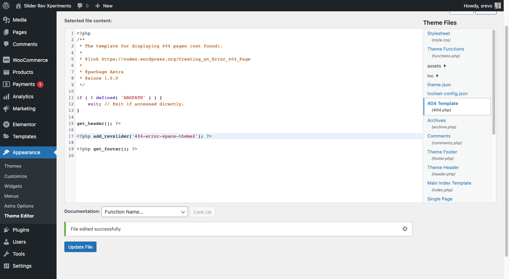509x279 pixels.
Task: Click the Media sidebar icon
Action: click(6, 20)
